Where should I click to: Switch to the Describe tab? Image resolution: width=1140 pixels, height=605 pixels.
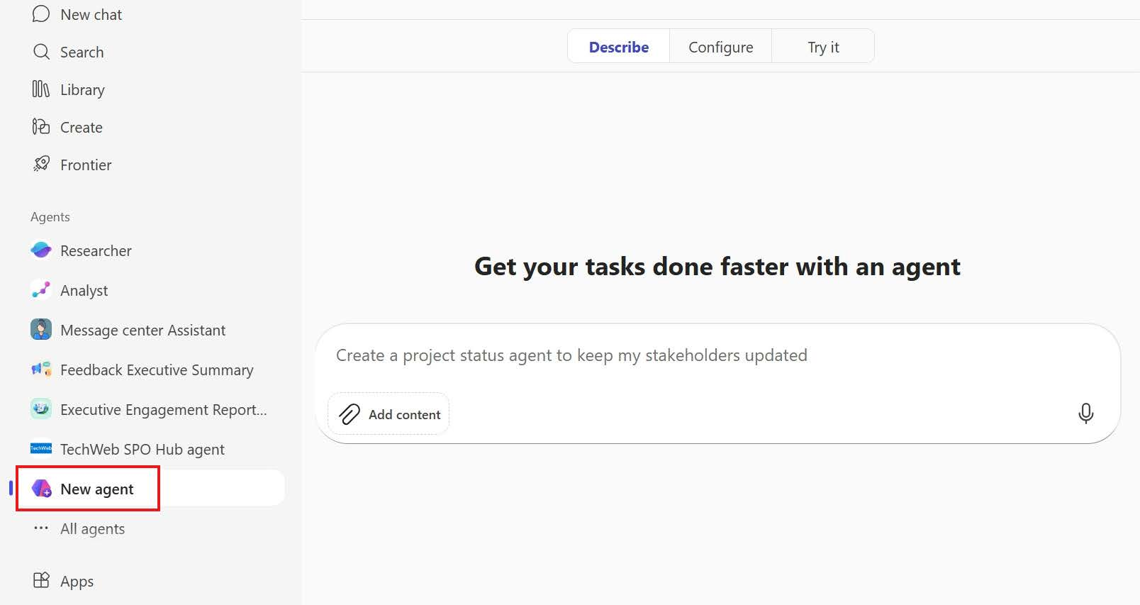pos(619,47)
